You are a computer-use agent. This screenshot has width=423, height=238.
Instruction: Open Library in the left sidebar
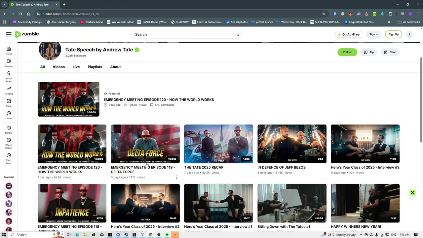[x=9, y=130]
